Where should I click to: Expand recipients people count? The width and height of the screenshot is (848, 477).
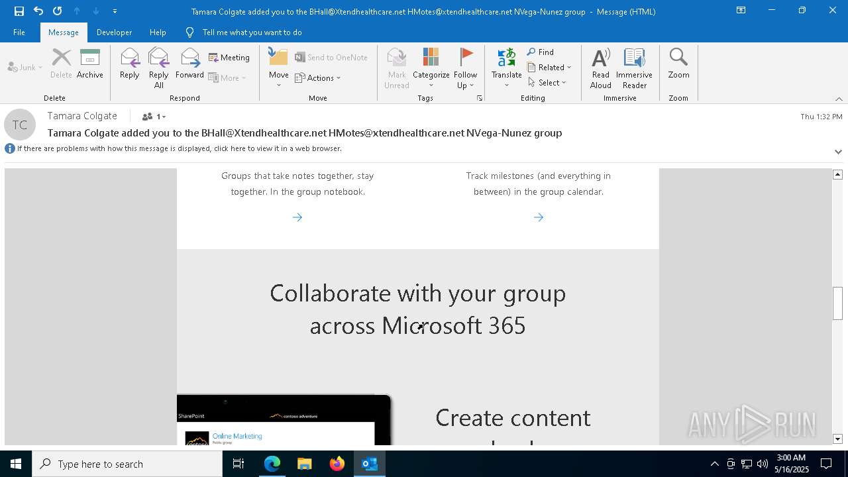tap(154, 117)
